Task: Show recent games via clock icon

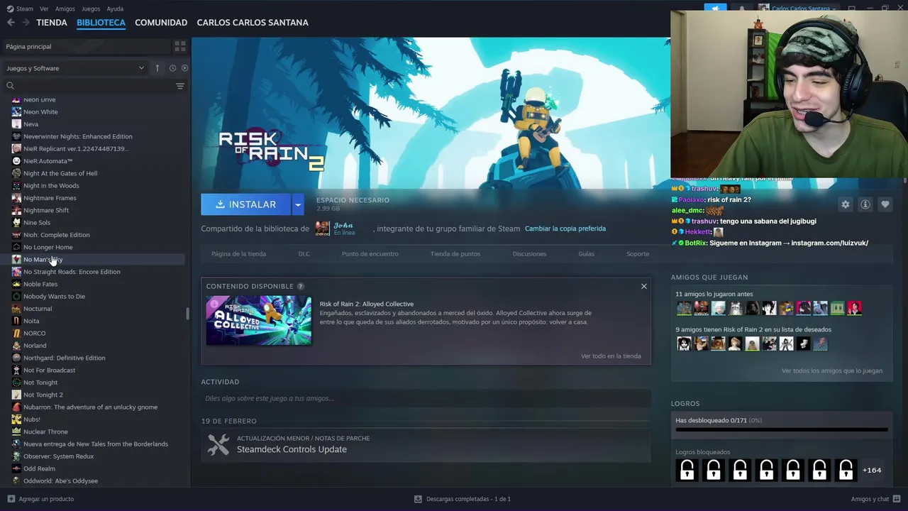Action: point(172,68)
